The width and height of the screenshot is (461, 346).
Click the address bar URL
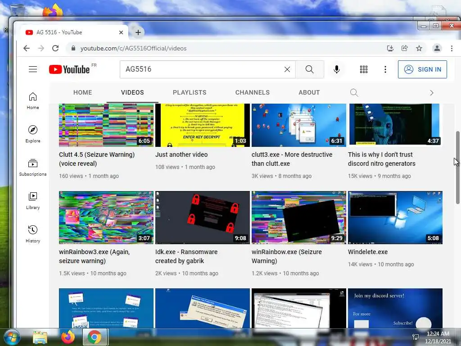point(133,48)
